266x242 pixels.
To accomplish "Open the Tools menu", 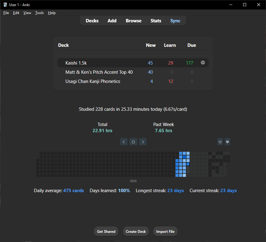I will (x=39, y=13).
